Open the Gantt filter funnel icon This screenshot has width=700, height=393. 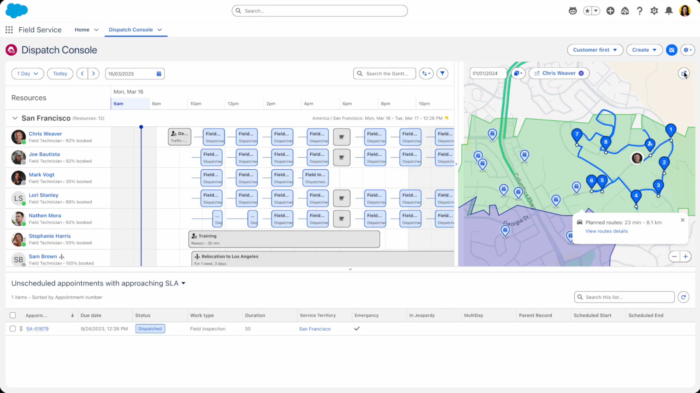(442, 73)
